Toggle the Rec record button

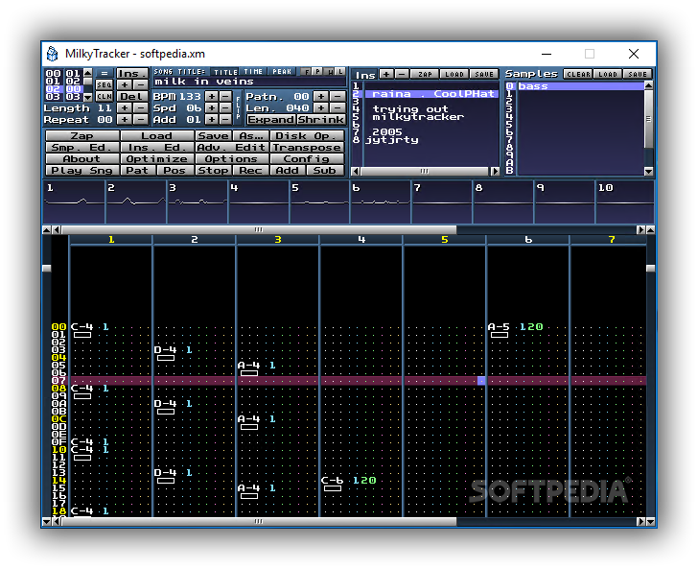tap(250, 171)
